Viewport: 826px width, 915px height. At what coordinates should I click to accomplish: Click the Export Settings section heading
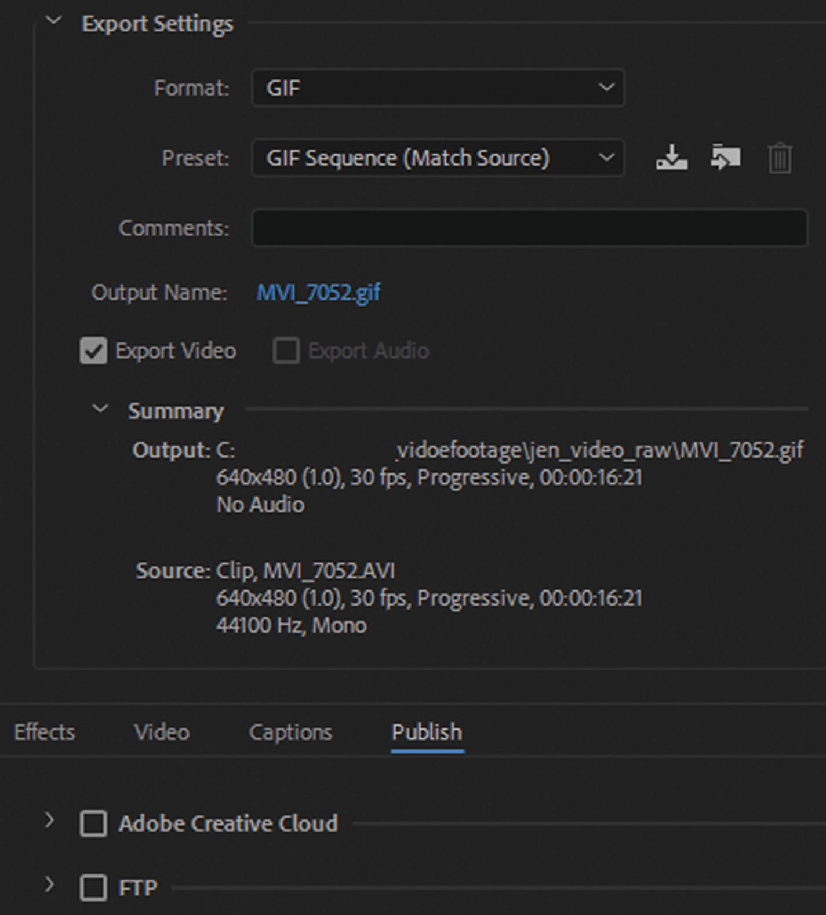coord(158,24)
